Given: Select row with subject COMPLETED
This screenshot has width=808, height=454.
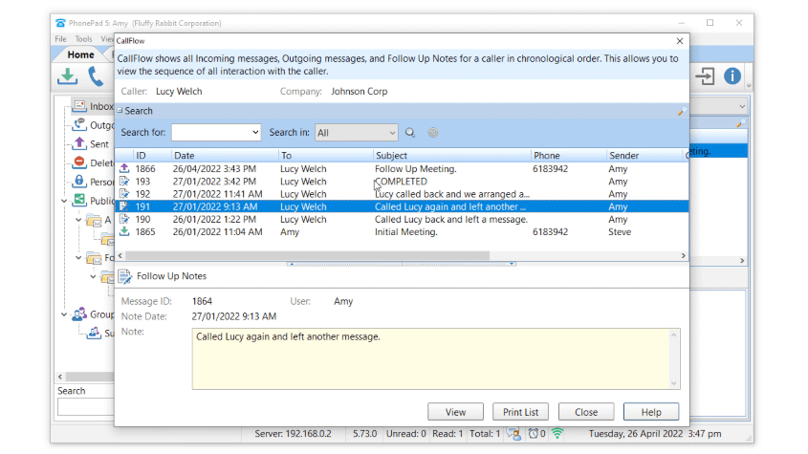Looking at the screenshot, I should [402, 182].
